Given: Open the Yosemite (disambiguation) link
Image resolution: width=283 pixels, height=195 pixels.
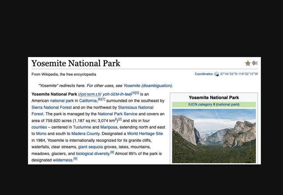Looking at the screenshot, I should (148, 86).
